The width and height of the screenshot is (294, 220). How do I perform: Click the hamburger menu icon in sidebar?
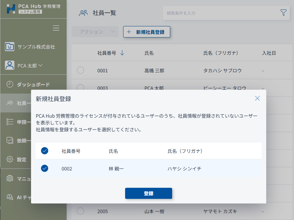coord(56,28)
